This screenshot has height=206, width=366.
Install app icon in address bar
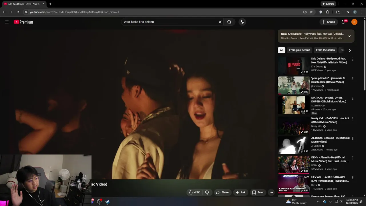tap(305, 12)
